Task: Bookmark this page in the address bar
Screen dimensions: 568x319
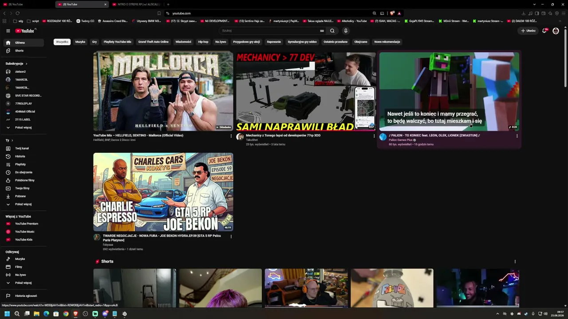Action: 159,13
